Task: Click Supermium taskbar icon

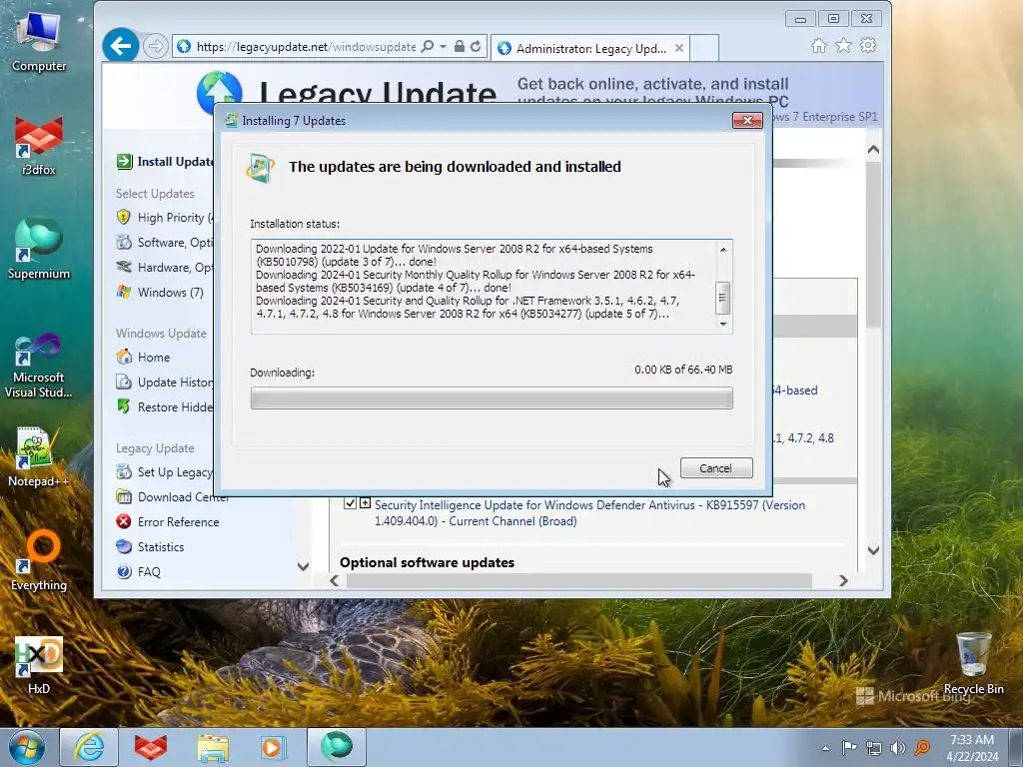Action: click(337, 747)
